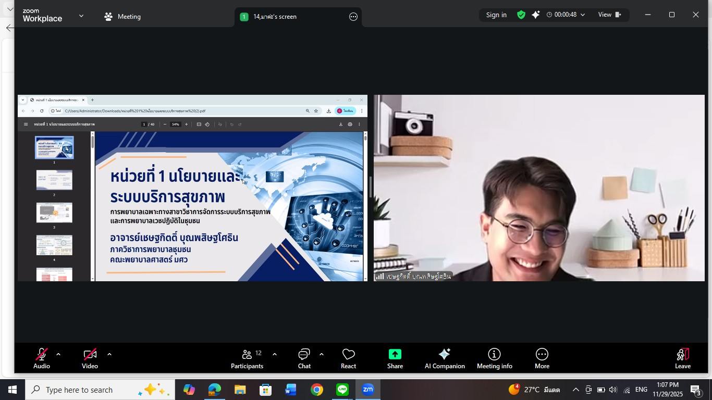Rotate the PDF page
712x400 pixels.
click(207, 124)
